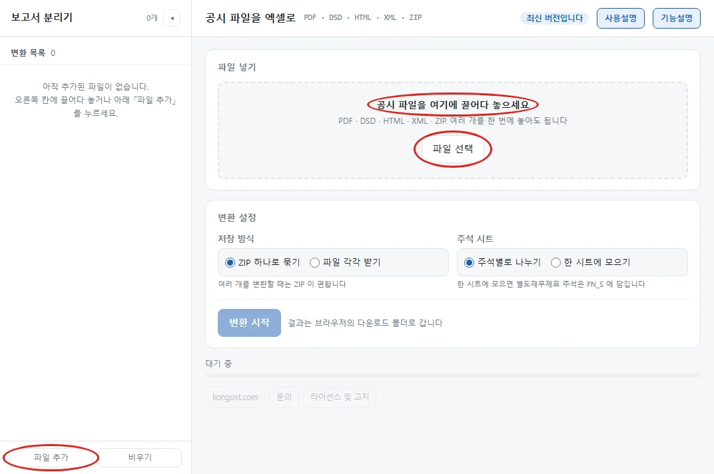Click the 대기 중 status text
The image size is (714, 474).
click(218, 363)
